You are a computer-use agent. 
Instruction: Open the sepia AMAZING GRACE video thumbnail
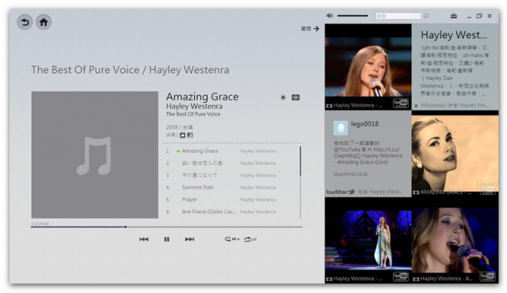(x=456, y=154)
